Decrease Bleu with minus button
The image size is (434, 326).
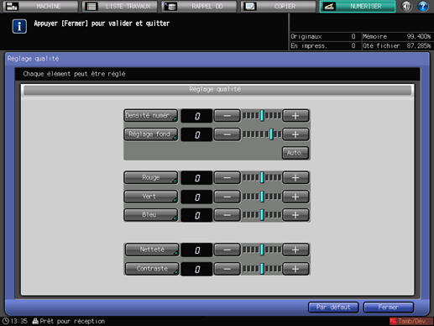227,215
